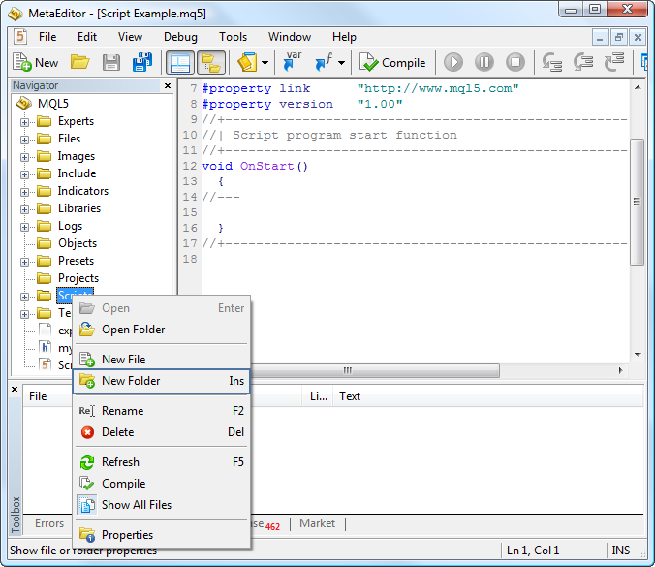
Task: Start debugging with the play icon
Action: [453, 62]
